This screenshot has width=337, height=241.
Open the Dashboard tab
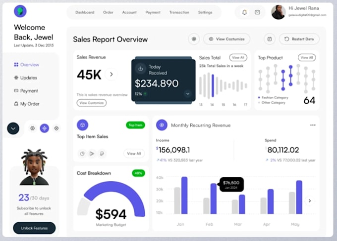(85, 12)
